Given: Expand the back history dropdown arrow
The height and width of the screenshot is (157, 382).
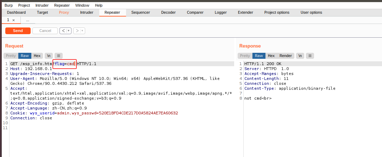Looking at the screenshot, I should coord(69,31).
